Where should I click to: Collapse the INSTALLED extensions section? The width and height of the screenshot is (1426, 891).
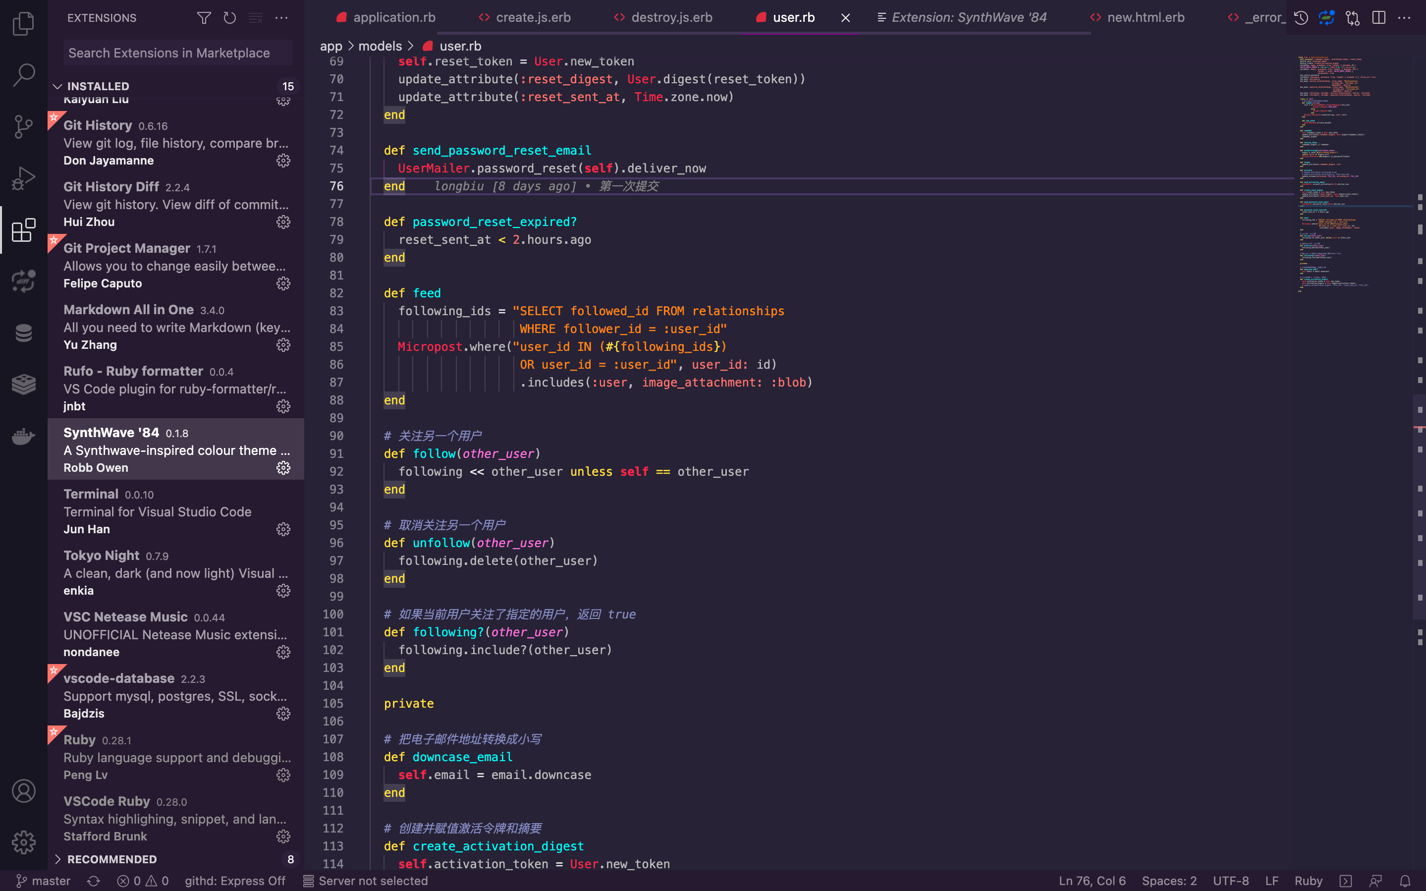(175, 86)
